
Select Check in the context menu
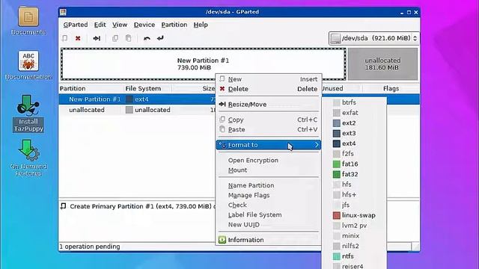(x=269, y=205)
